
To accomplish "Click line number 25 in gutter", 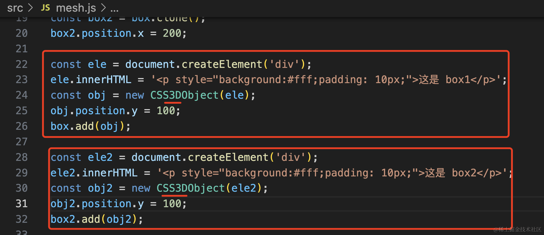I will (x=22, y=111).
